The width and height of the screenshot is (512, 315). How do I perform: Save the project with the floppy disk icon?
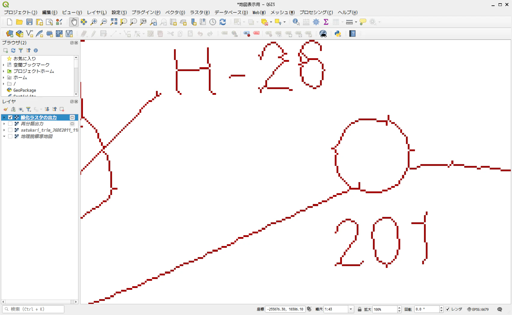29,22
